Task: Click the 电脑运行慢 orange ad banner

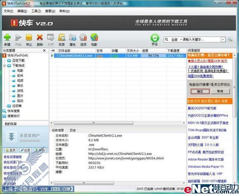Action: (210, 55)
